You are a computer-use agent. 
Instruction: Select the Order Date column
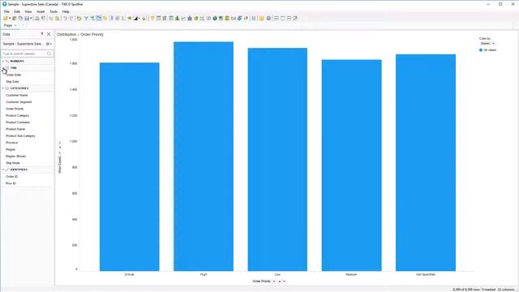pyautogui.click(x=13, y=75)
